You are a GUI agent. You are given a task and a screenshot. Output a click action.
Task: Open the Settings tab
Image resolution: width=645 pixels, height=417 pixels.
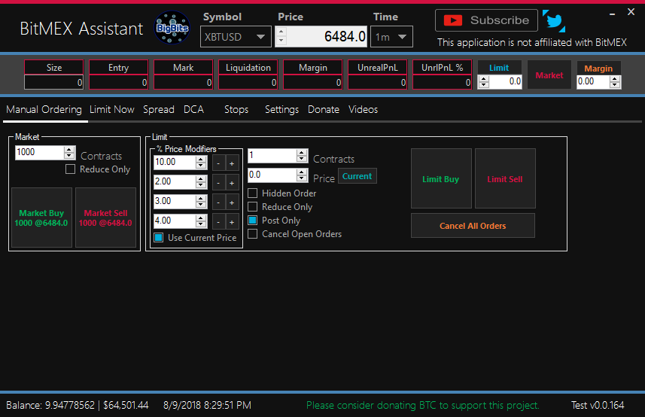[281, 109]
